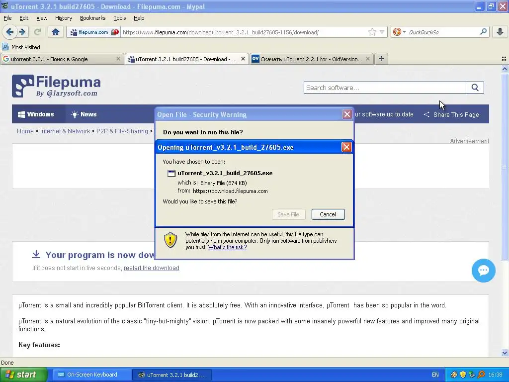
Task: Click the vertical scrollbar thumb
Action: 505,166
